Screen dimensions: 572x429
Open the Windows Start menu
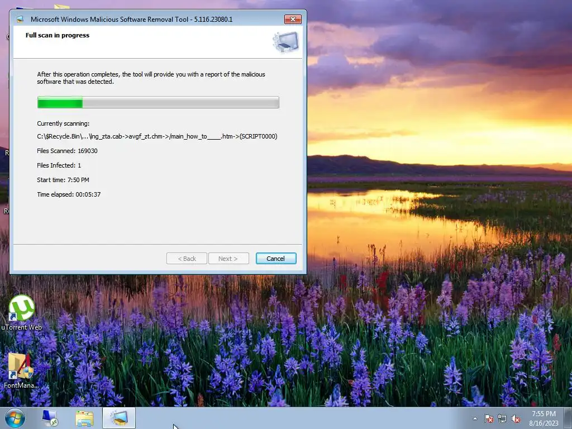point(15,418)
